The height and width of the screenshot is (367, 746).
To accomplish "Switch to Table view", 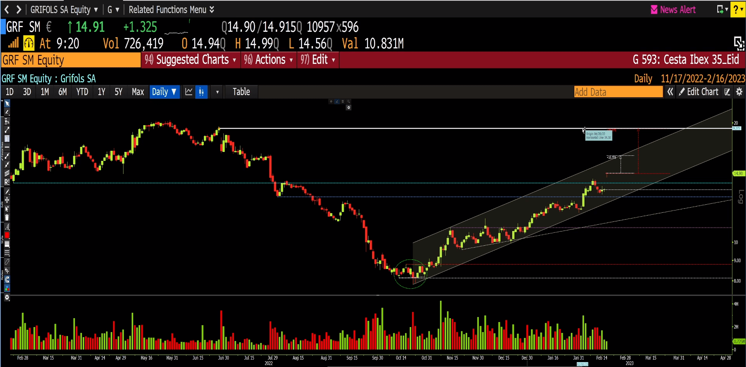I will [241, 92].
